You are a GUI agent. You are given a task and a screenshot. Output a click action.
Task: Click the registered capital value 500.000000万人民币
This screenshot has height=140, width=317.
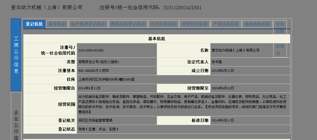[x=93, y=71]
